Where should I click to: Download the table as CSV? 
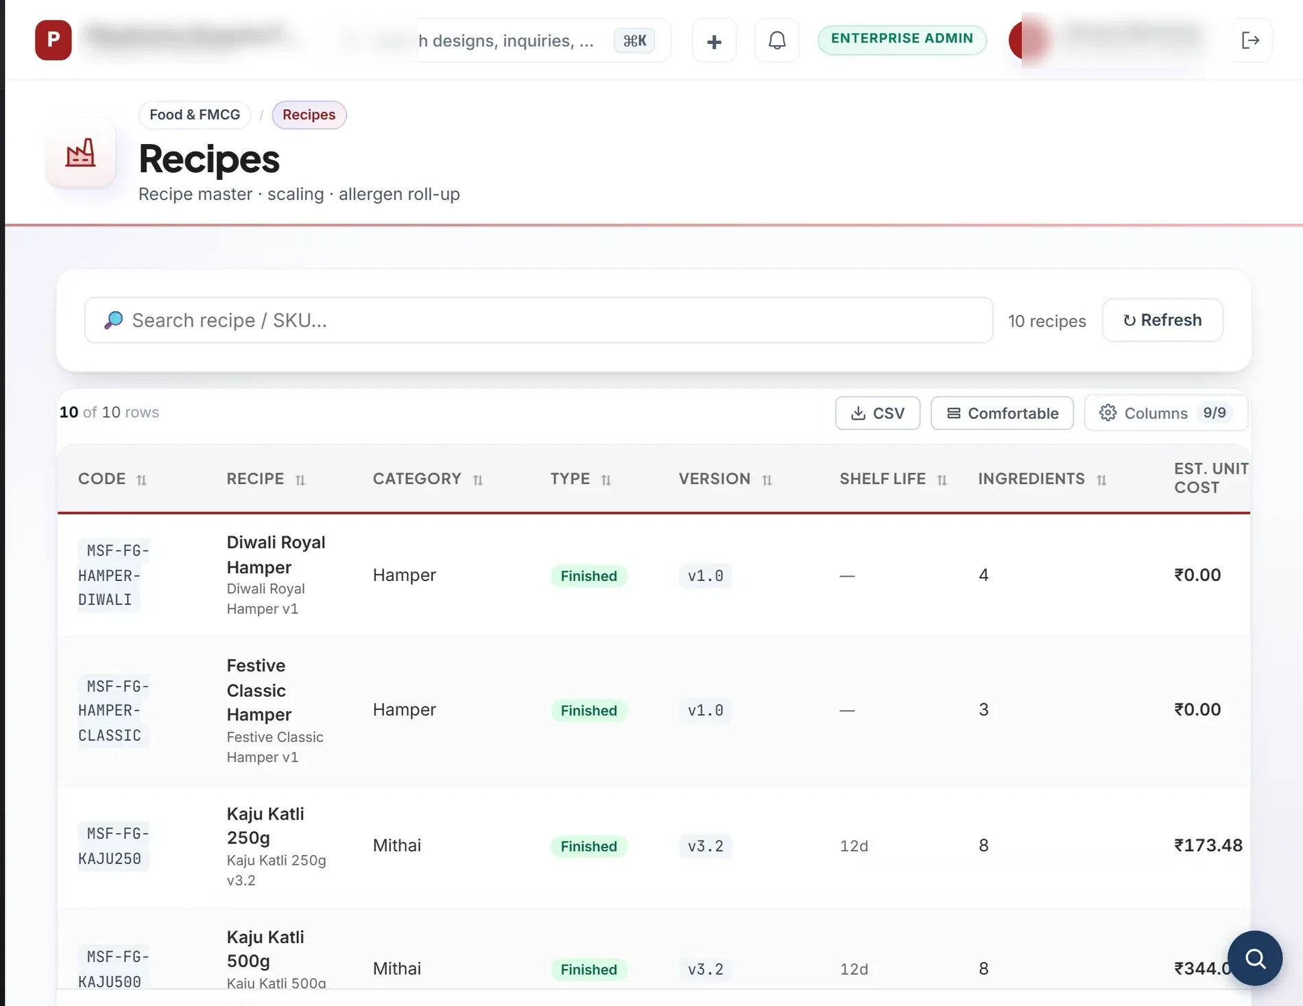point(878,413)
